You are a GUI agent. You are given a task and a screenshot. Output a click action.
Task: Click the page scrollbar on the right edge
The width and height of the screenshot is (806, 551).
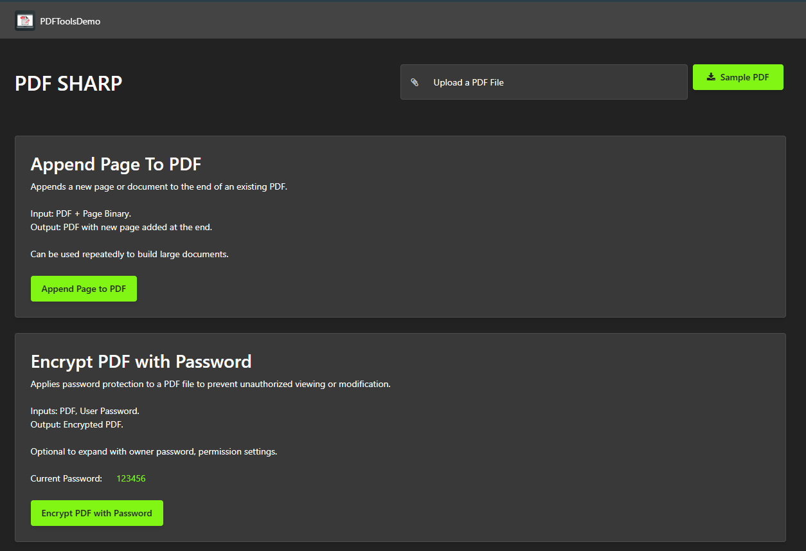[x=803, y=275]
